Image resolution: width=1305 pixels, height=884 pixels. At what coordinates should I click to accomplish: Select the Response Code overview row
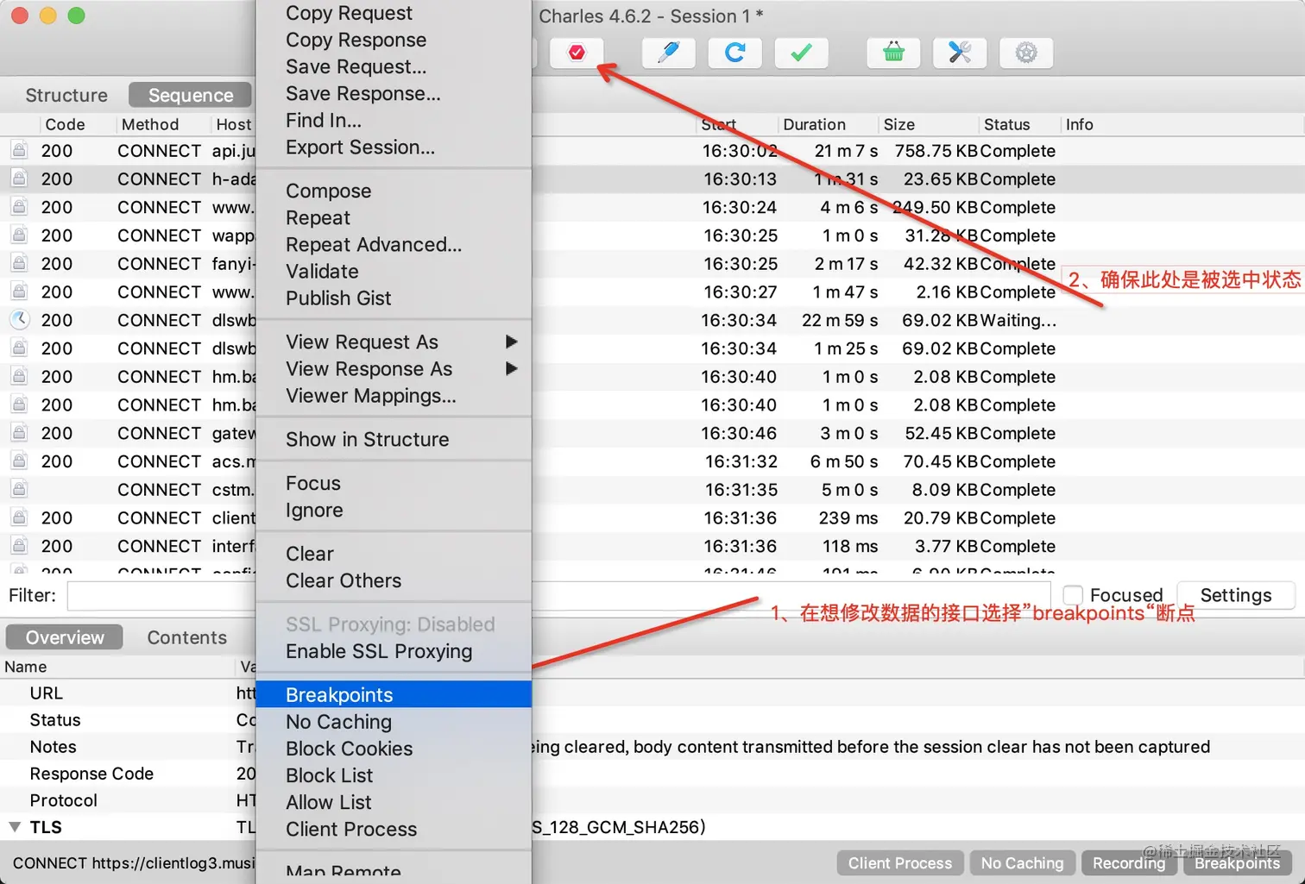click(x=652, y=774)
